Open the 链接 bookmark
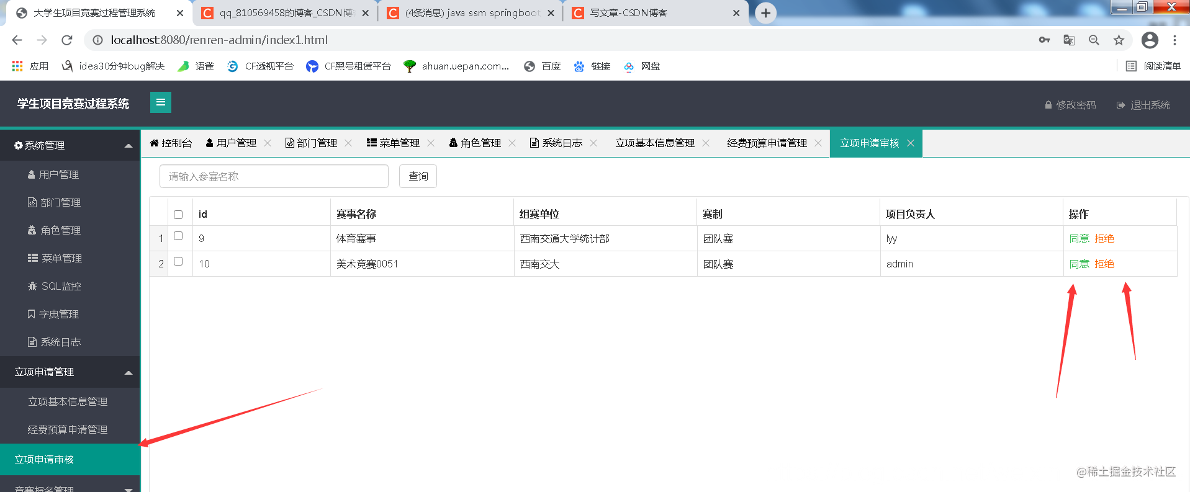 click(592, 66)
